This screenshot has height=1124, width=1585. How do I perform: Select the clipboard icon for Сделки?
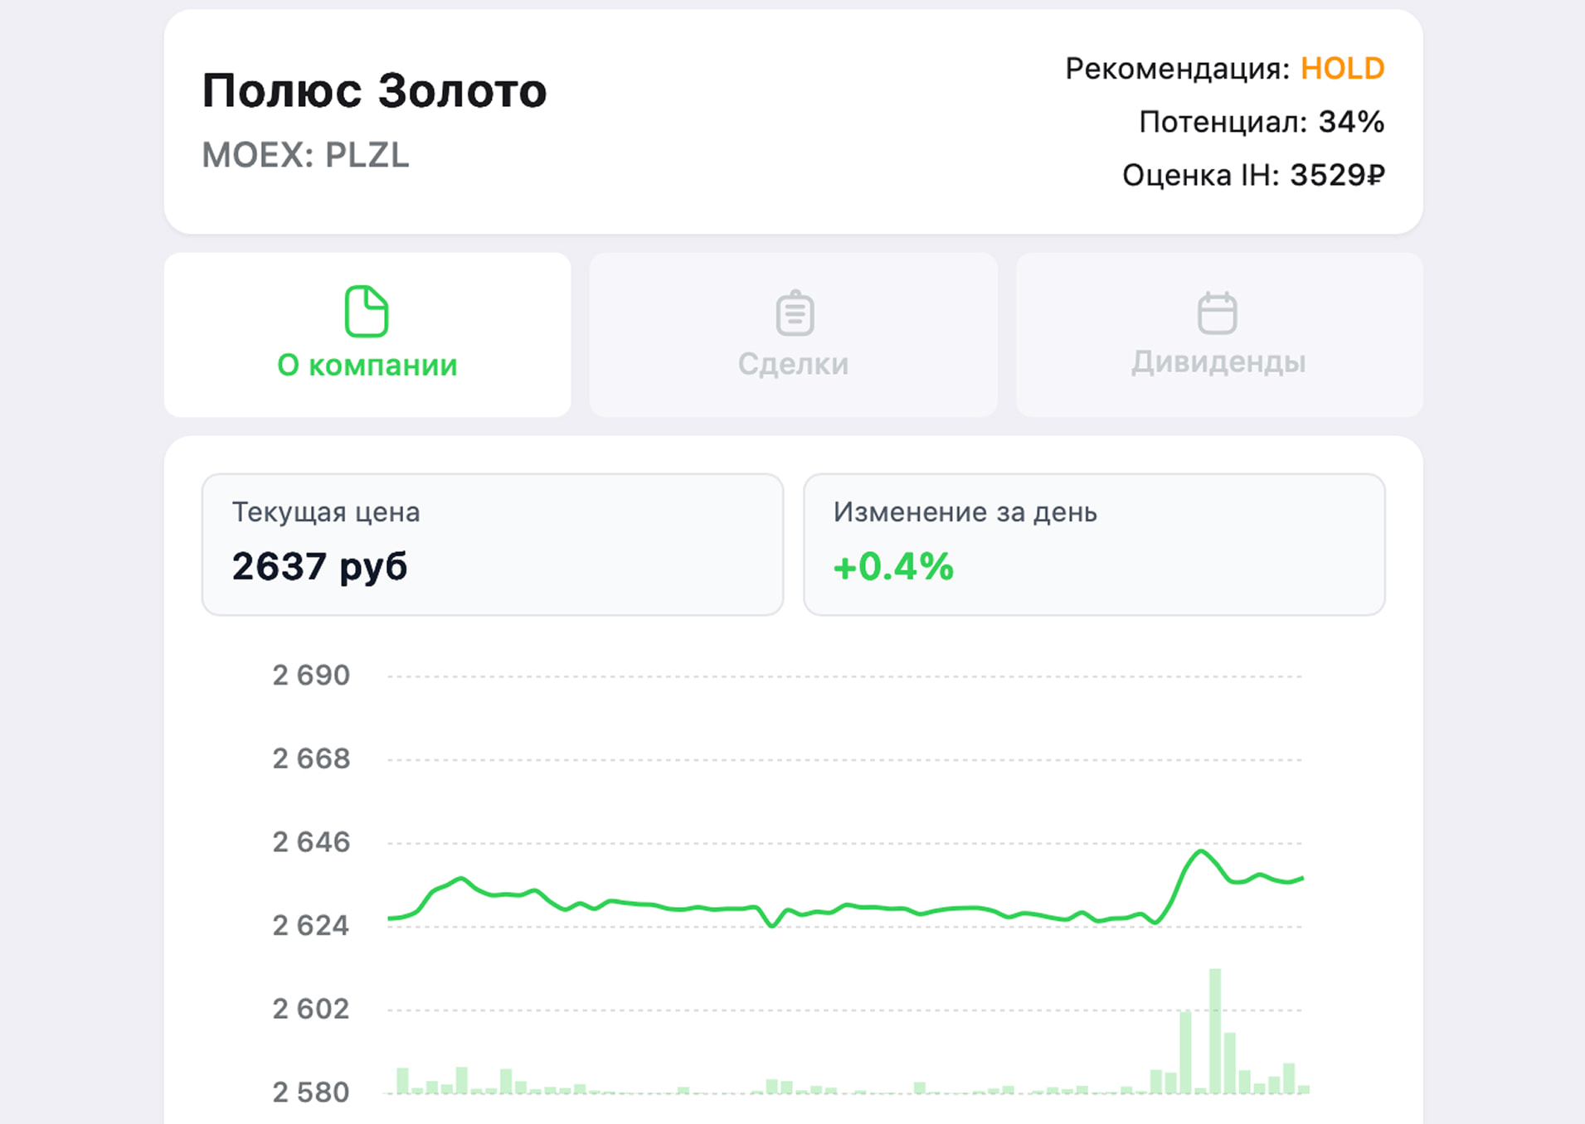793,312
